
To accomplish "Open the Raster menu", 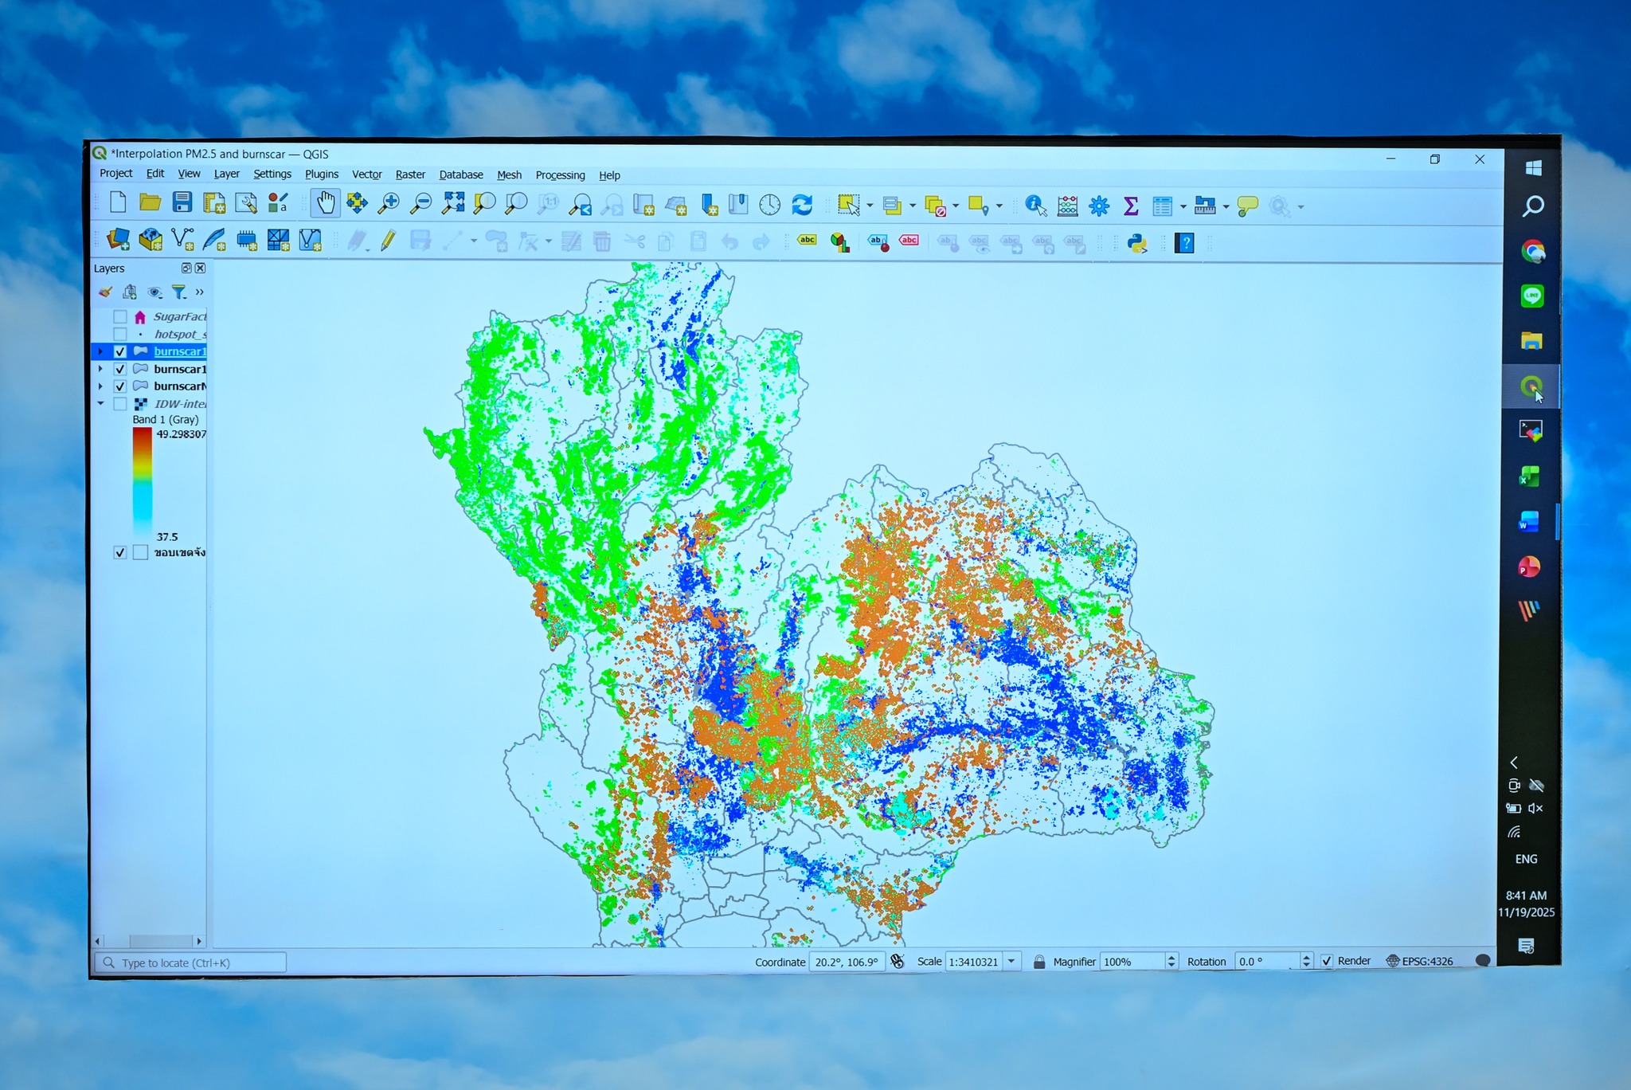I will tap(410, 174).
